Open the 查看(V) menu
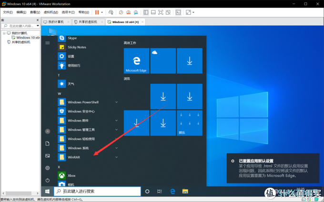 35,12
